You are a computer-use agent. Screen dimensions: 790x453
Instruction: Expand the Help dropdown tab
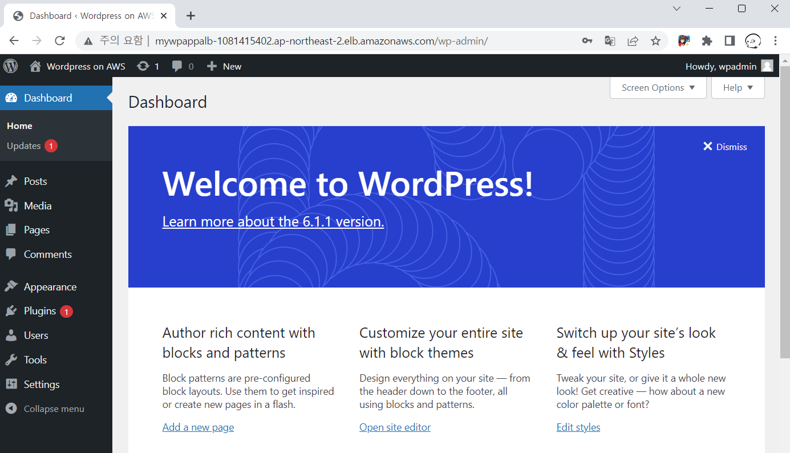click(x=738, y=88)
